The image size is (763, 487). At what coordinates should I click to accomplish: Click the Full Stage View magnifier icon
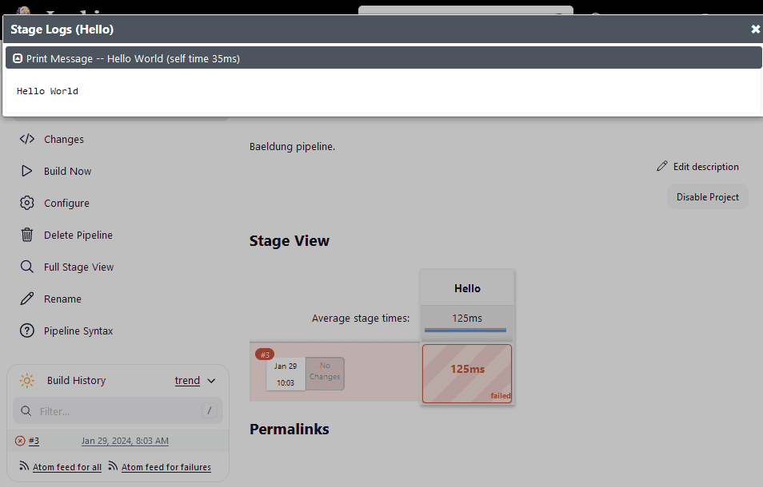coord(27,267)
